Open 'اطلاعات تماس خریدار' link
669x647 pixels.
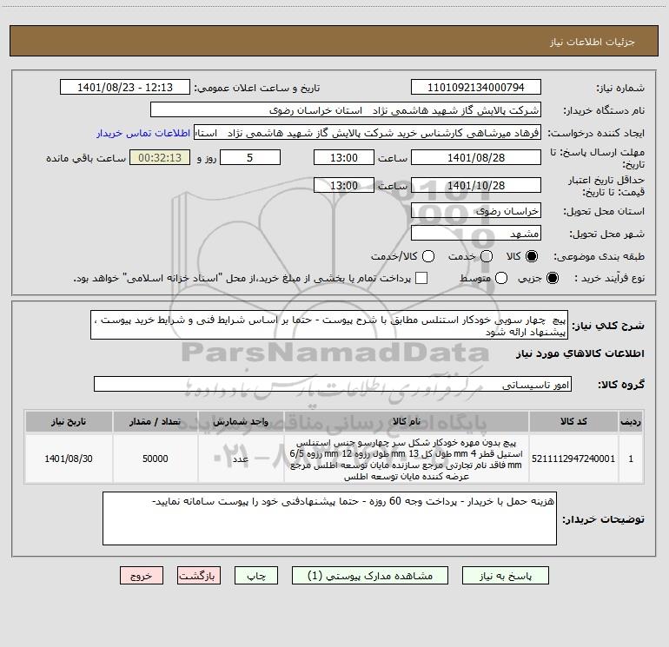[x=143, y=133]
